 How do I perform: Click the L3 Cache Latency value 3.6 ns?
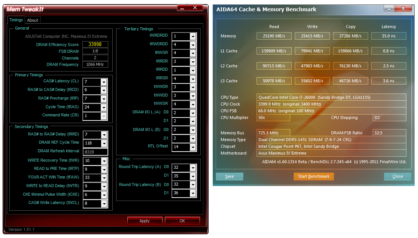pos(389,81)
